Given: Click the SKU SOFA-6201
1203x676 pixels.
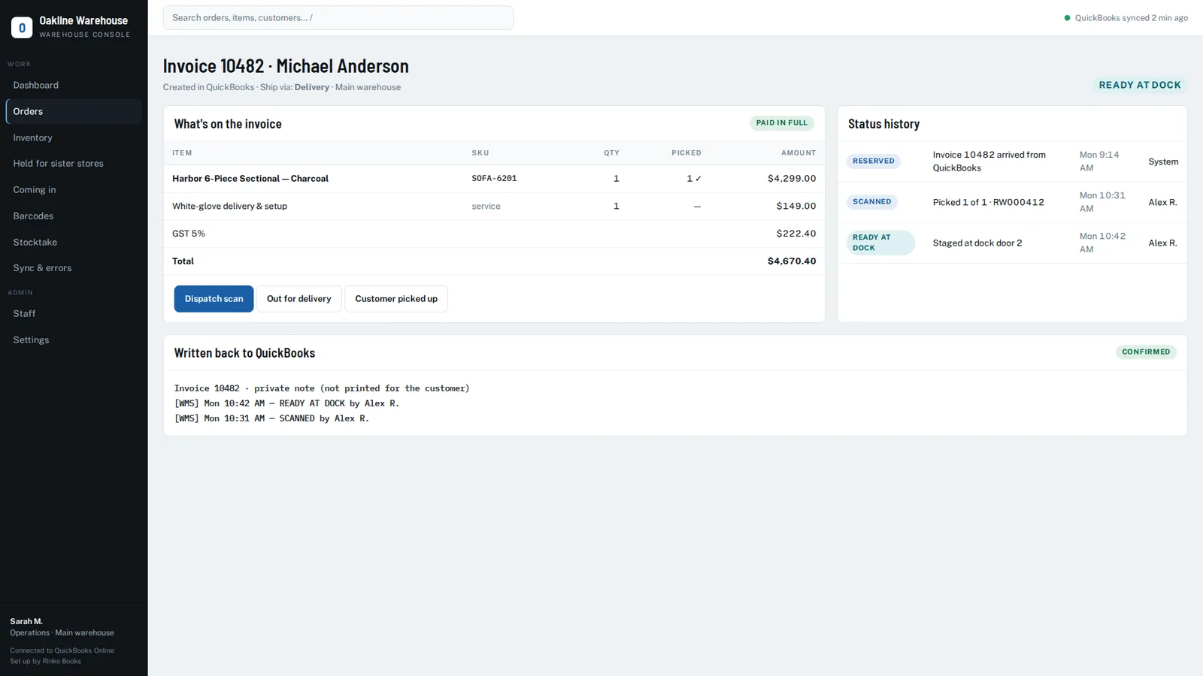Looking at the screenshot, I should [494, 179].
